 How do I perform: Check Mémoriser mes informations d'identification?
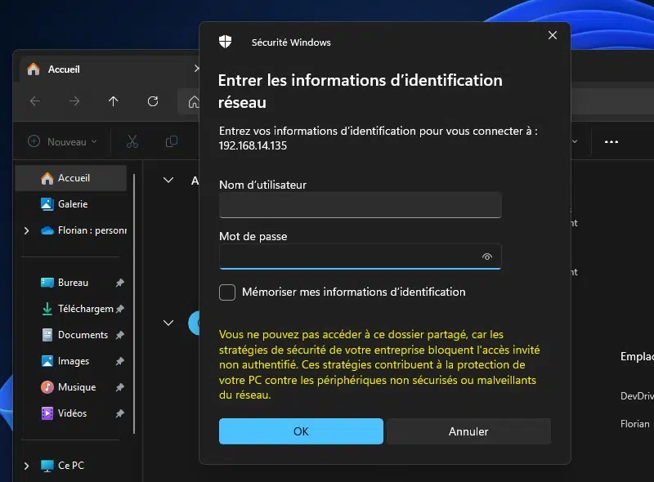227,292
